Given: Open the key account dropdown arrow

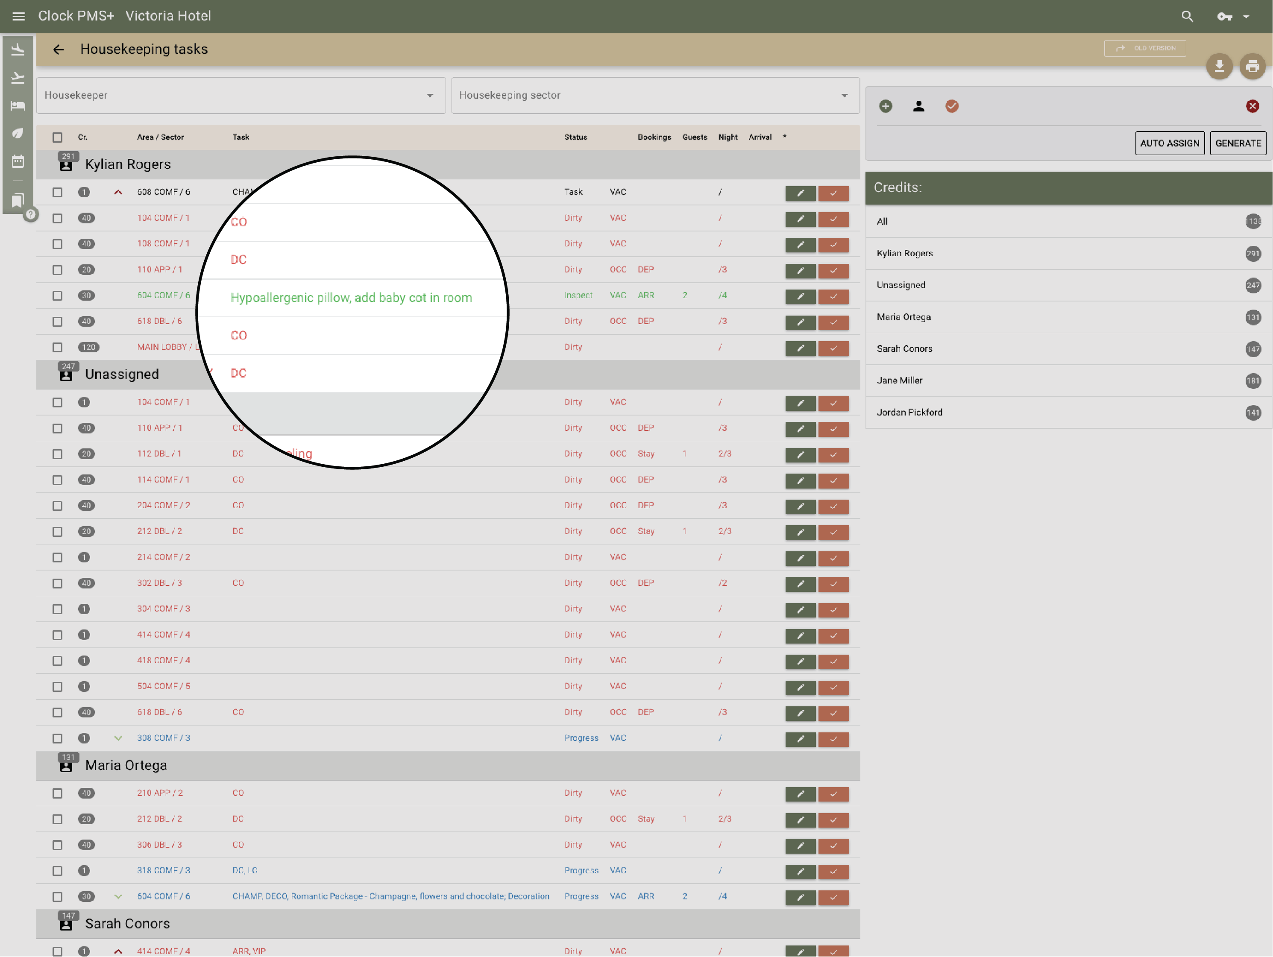Looking at the screenshot, I should 1246,17.
